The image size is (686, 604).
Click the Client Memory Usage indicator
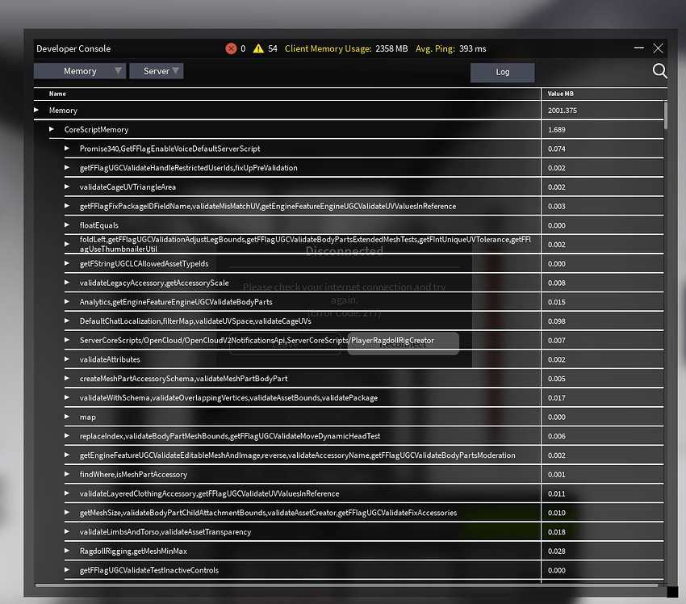point(346,48)
